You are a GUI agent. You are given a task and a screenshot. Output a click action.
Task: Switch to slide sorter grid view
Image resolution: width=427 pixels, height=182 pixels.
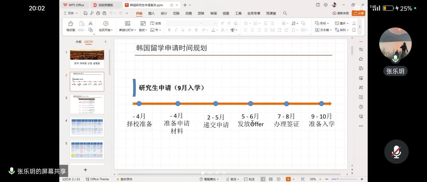pos(271,179)
